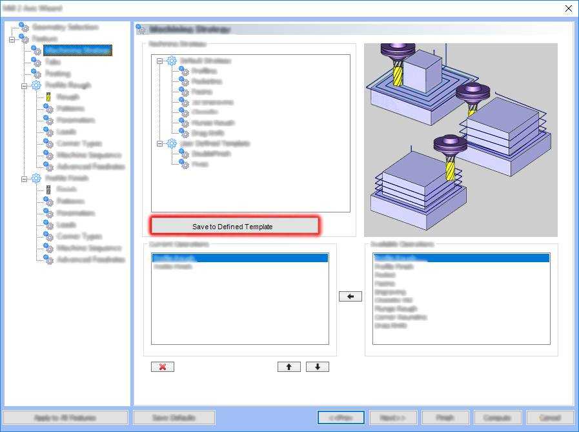Choose Plunge Rough in the strategy tree
This screenshot has height=432, width=579.
[213, 123]
